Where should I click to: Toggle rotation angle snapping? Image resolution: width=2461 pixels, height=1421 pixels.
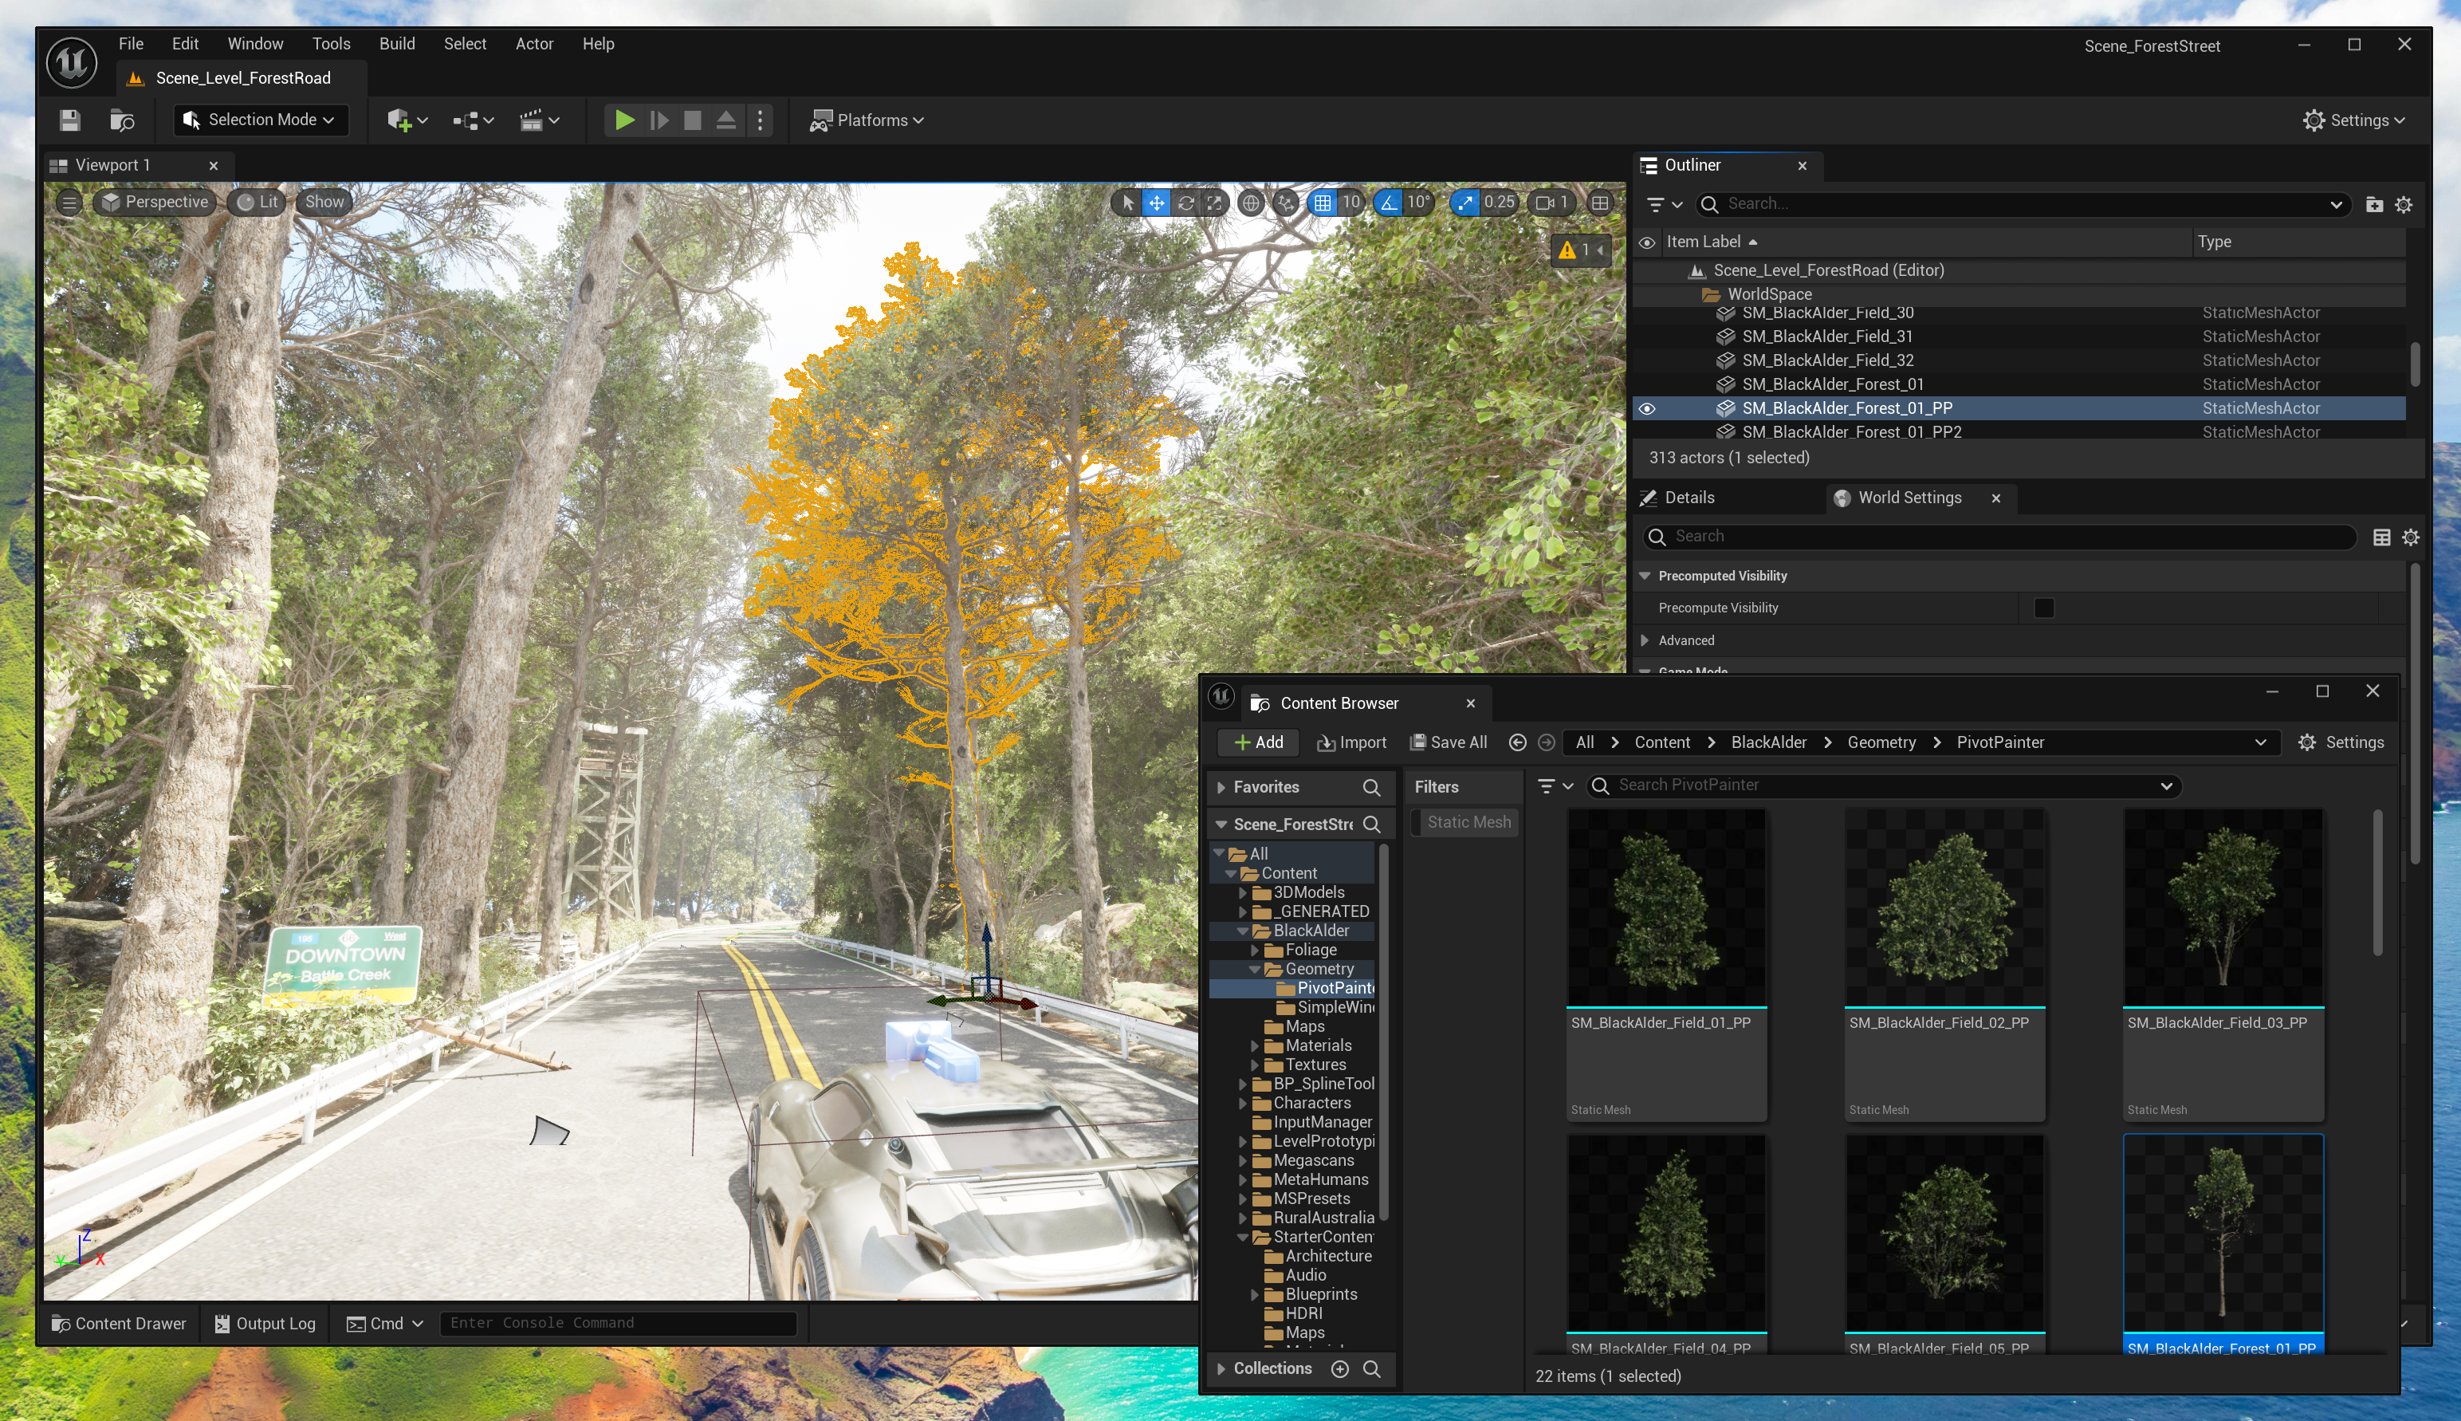click(1389, 203)
